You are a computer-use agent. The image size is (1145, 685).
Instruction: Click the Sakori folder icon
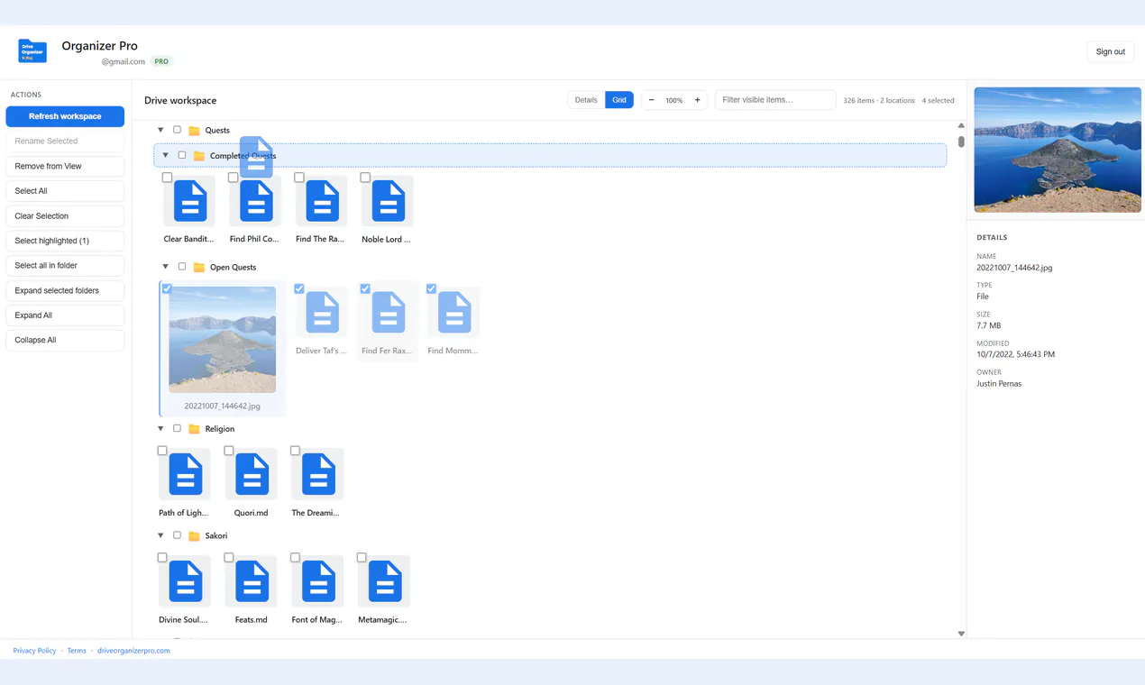pos(194,536)
